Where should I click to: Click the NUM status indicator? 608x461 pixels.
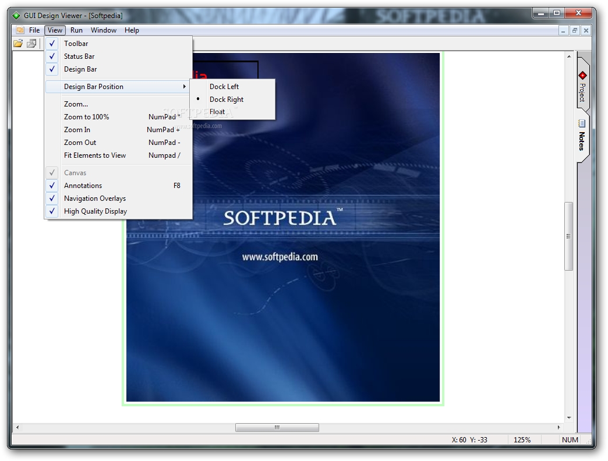click(570, 439)
